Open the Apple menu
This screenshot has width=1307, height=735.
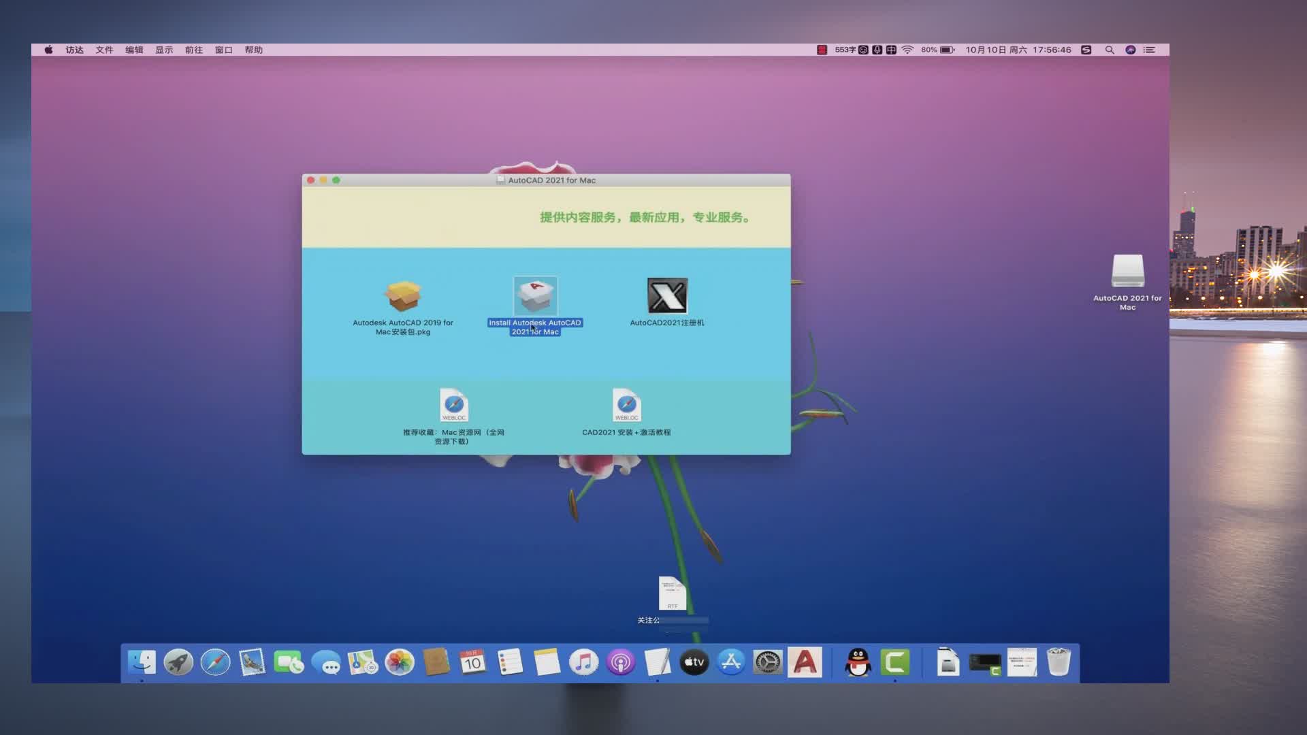[49, 50]
